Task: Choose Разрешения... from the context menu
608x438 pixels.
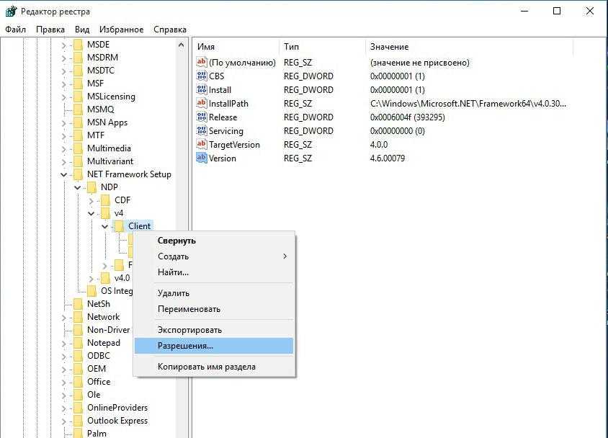Action: [x=185, y=346]
